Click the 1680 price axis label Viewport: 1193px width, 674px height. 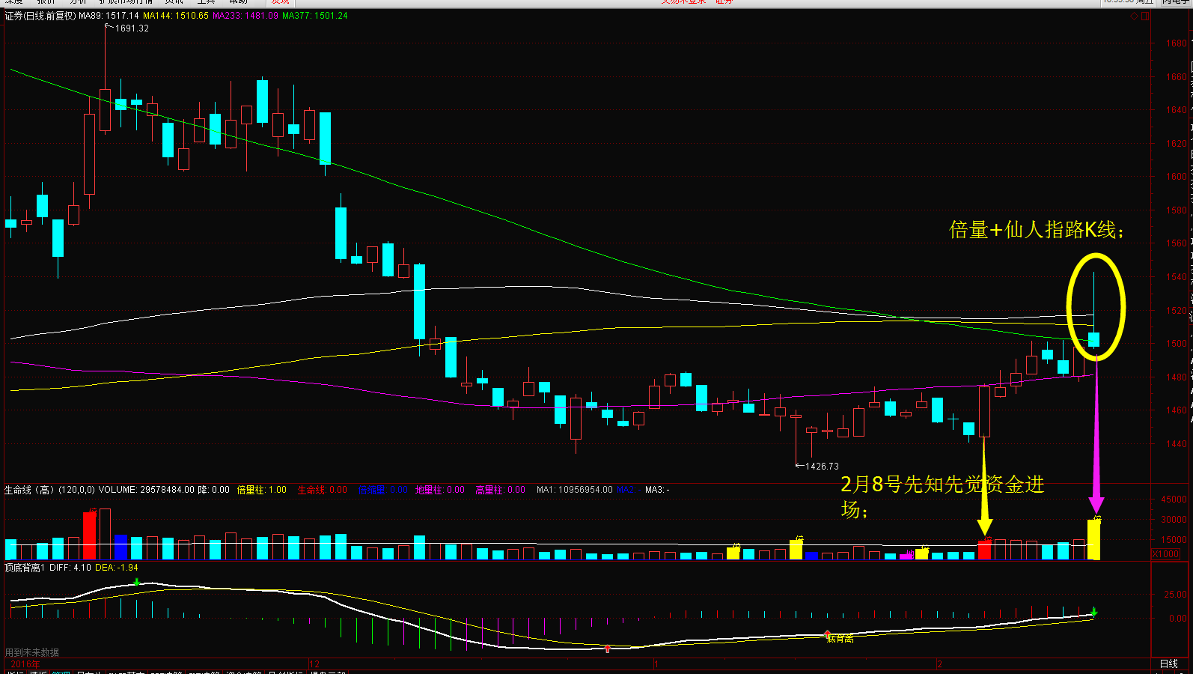[1177, 43]
